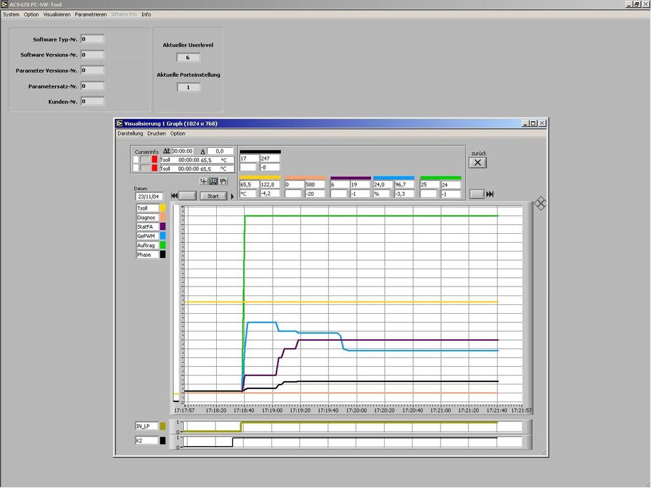Select the crosshair cursor graph tool
The height and width of the screenshot is (488, 651).
point(203,181)
